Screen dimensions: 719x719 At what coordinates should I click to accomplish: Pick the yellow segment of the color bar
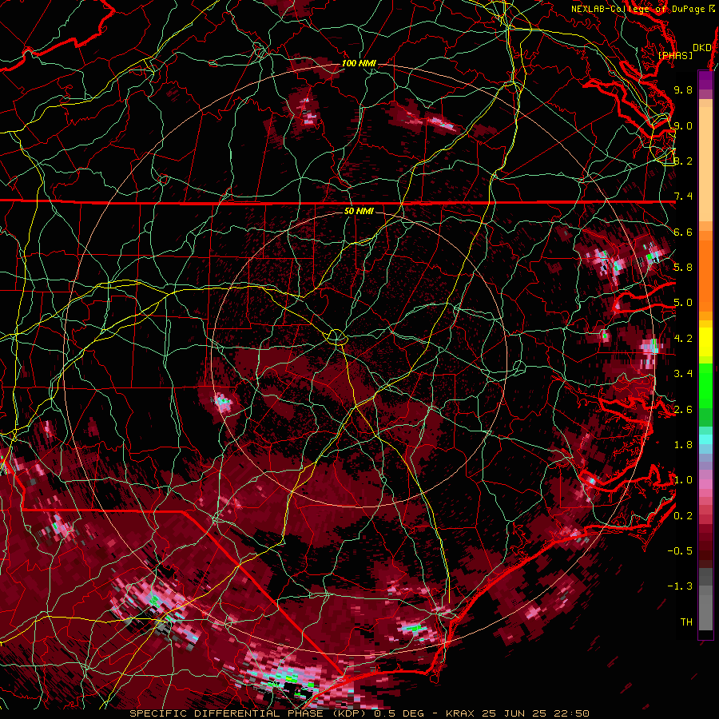pos(705,342)
